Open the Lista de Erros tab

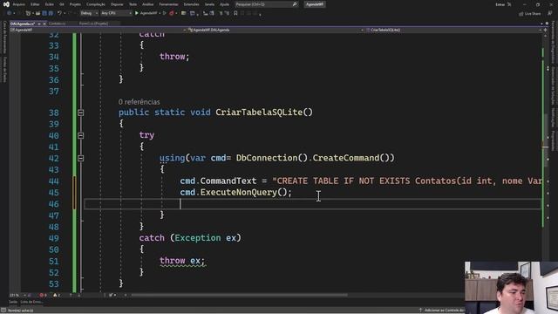31,302
